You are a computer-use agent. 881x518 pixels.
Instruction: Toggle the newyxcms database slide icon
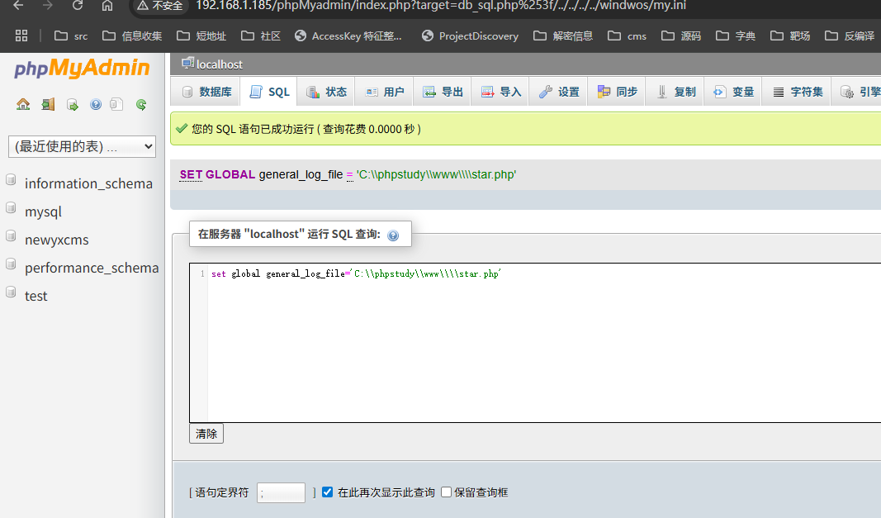click(x=10, y=239)
